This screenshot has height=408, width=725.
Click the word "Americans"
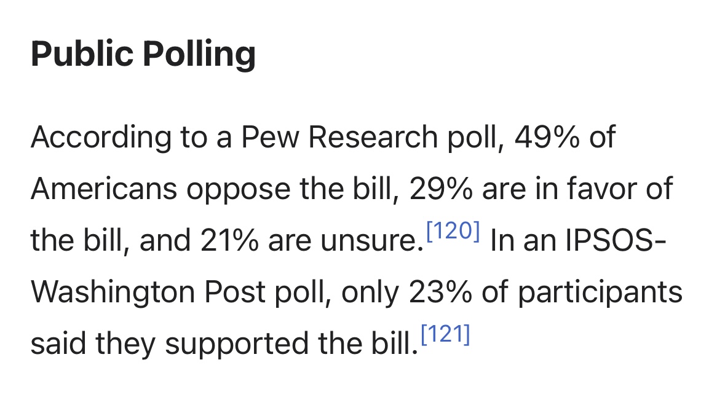pyautogui.click(x=104, y=189)
